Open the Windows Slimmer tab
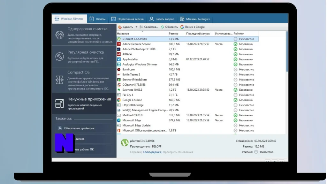Screen dimensions: 327x184 coord(69,19)
